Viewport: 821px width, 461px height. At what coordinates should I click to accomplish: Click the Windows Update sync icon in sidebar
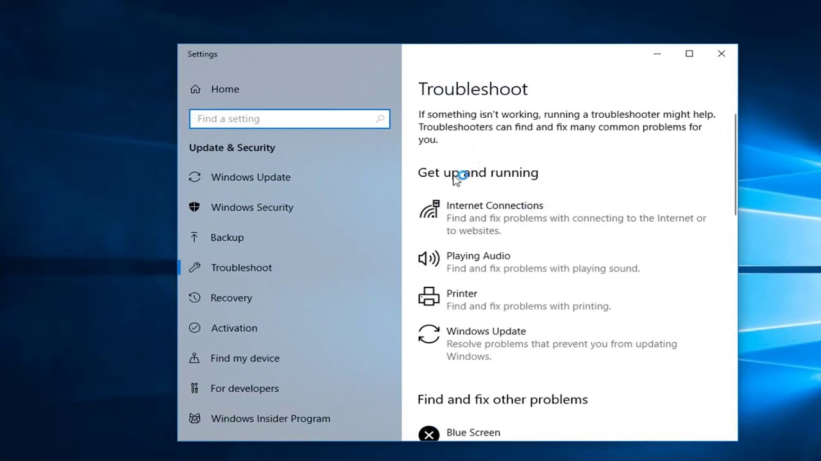[194, 177]
